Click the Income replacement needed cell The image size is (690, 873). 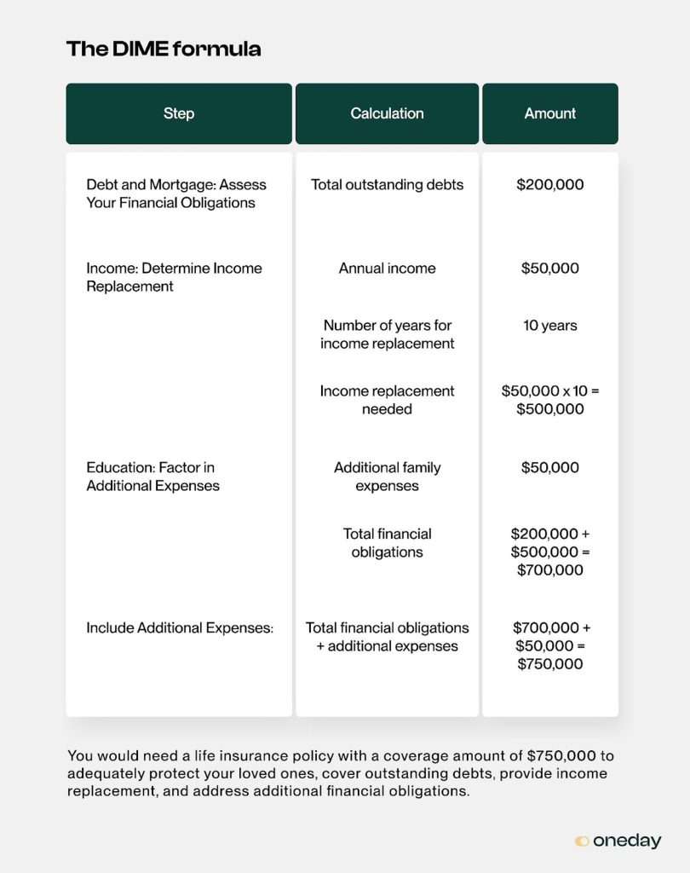coord(387,400)
